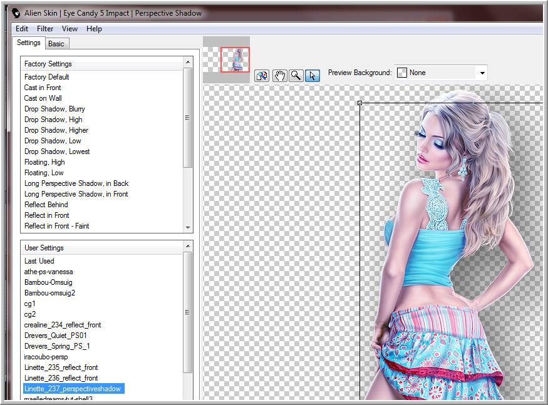548x405 pixels.
Task: Click the Alien Skin title bar icon
Action: click(16, 13)
